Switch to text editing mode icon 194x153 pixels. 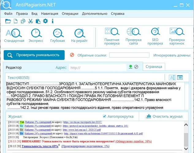[x=172, y=77]
